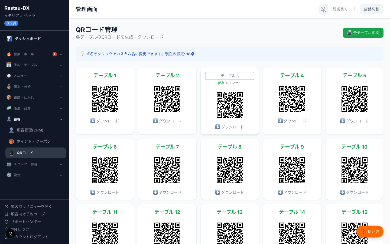Click the テーブル 3 name input field

coord(230,76)
